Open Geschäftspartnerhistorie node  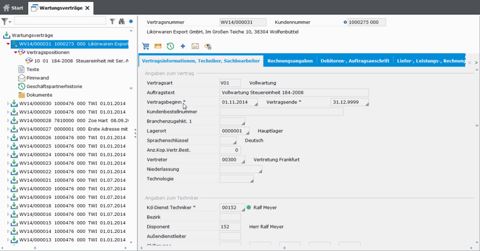(54, 86)
